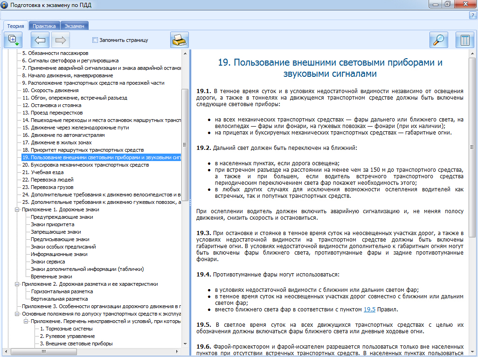Screen dimensions: 478x357
Task: Open 'Предписывающие знаки' section
Action: pyautogui.click(x=60, y=239)
